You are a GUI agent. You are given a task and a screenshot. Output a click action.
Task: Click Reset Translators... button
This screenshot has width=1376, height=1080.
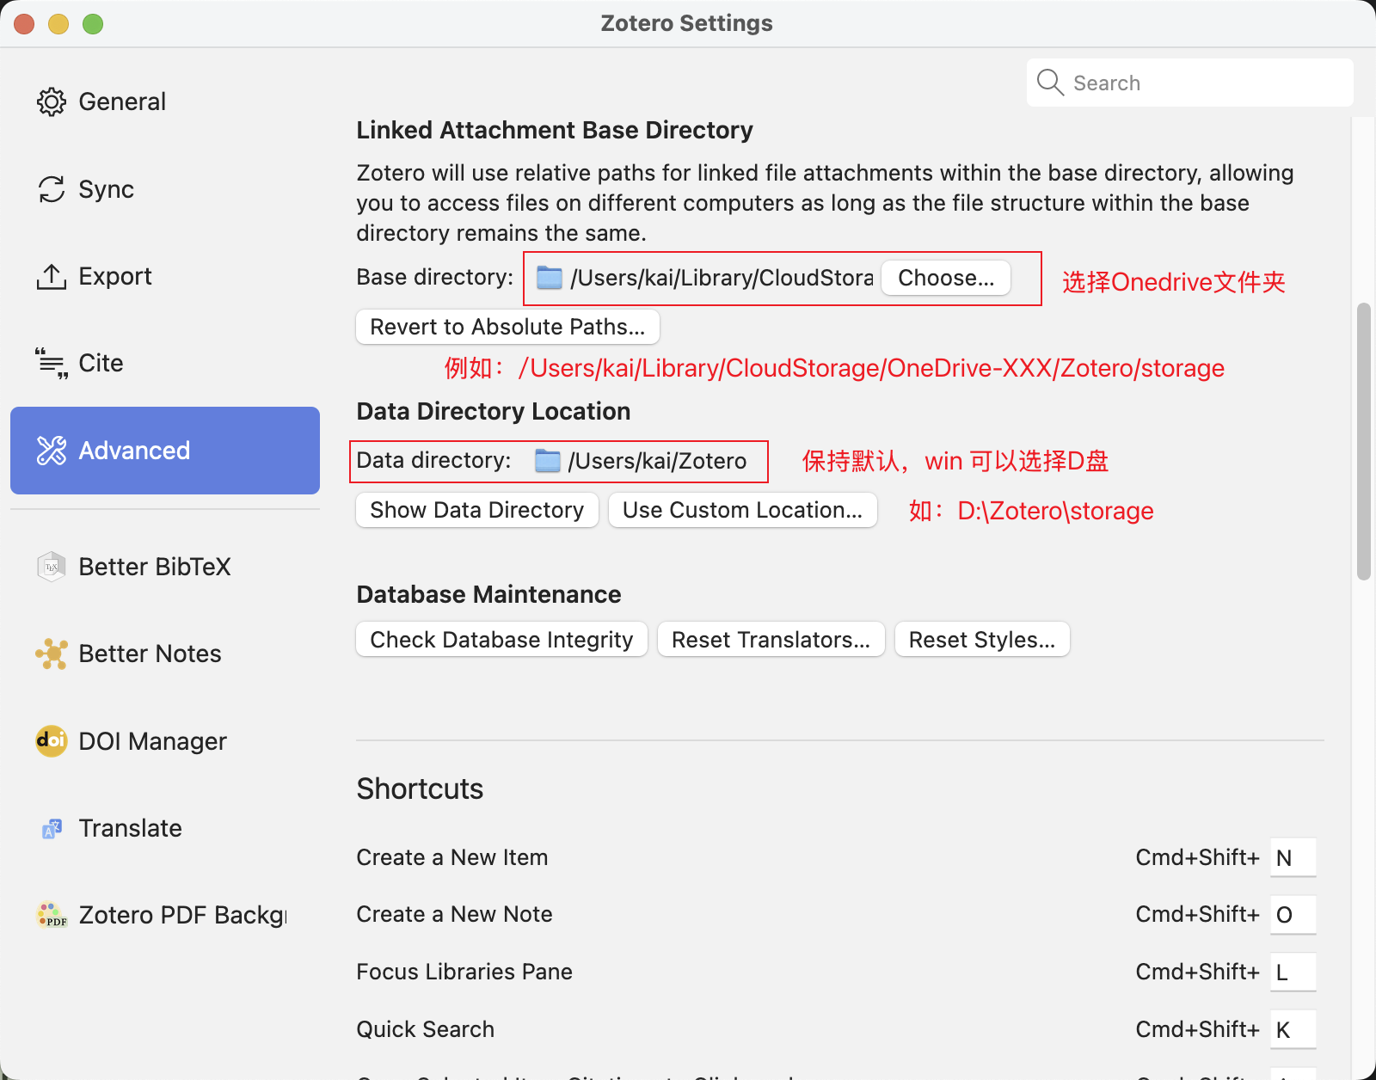pyautogui.click(x=771, y=639)
